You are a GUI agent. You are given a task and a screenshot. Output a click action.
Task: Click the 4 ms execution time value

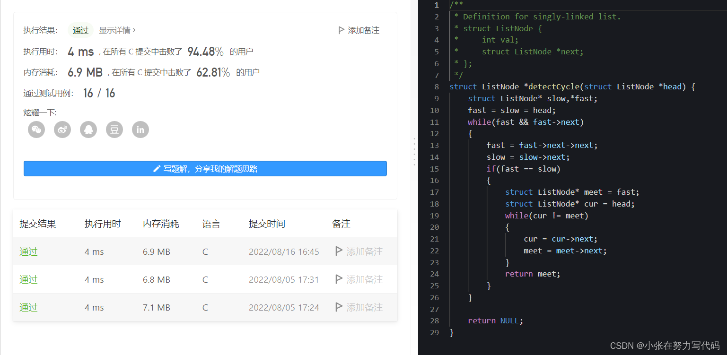(81, 52)
